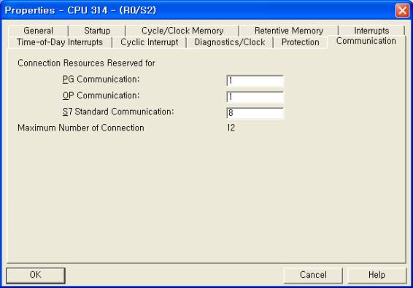This screenshot has height=288, width=413.
Task: Select the S7 Standard Communication field
Action: coord(255,113)
